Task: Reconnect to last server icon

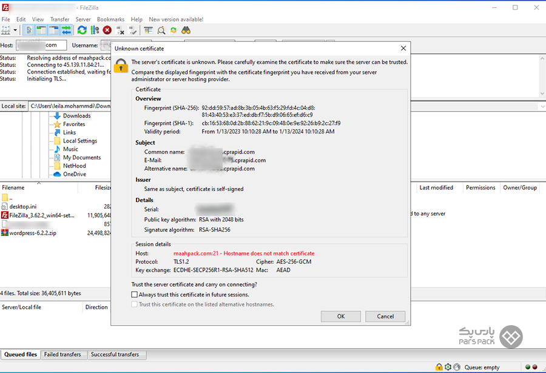Action: click(133, 31)
